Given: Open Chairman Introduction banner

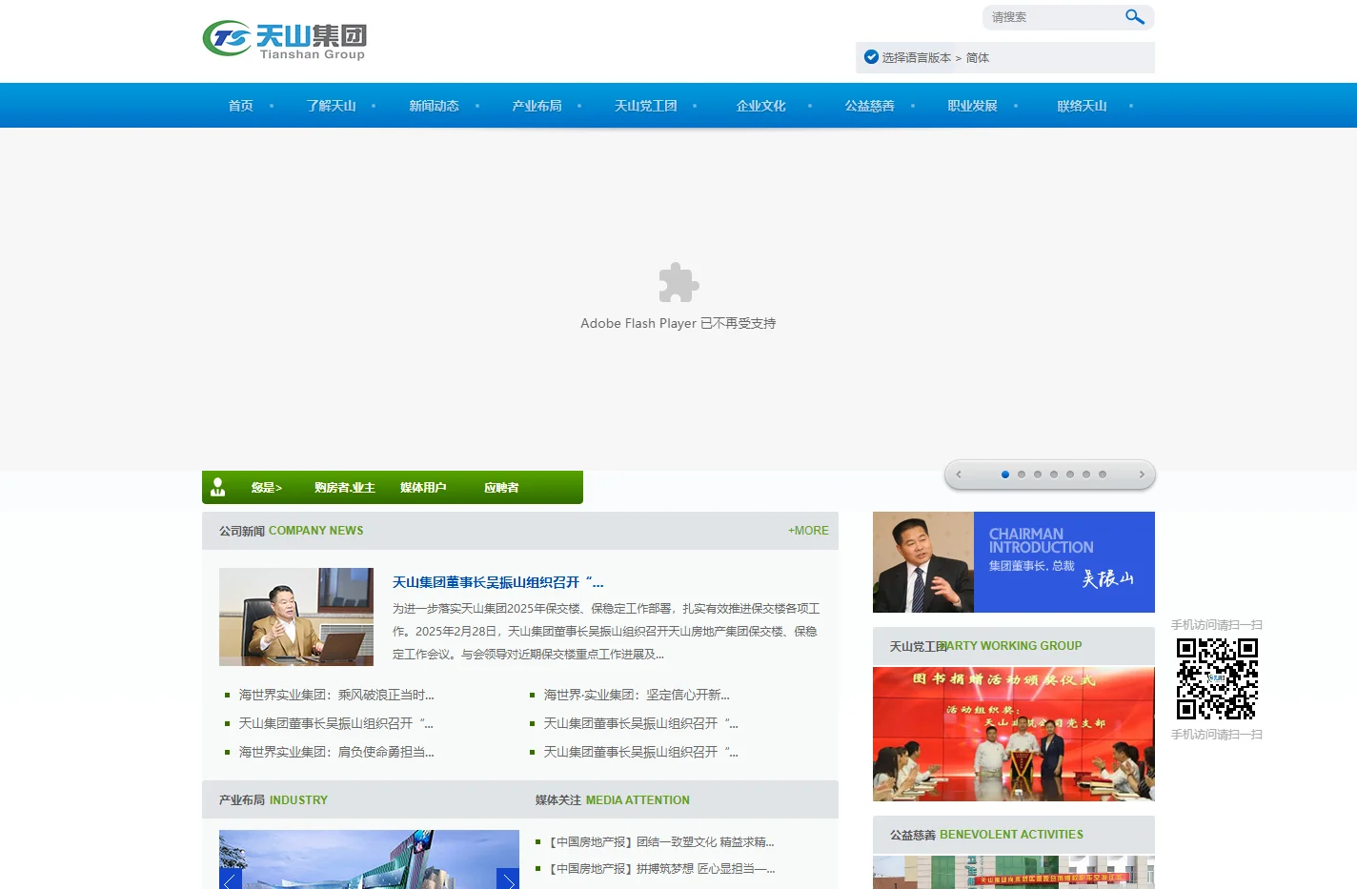Looking at the screenshot, I should (x=1014, y=562).
